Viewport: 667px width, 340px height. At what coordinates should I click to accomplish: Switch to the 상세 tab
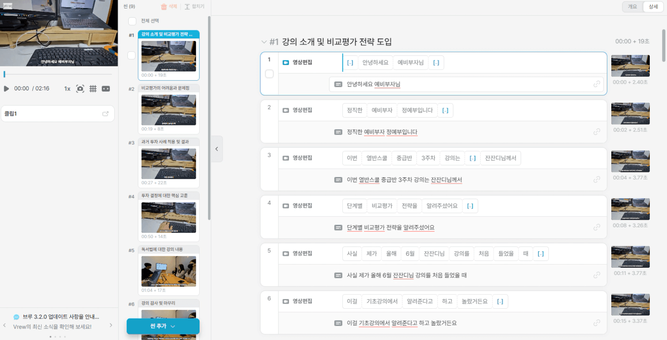653,7
